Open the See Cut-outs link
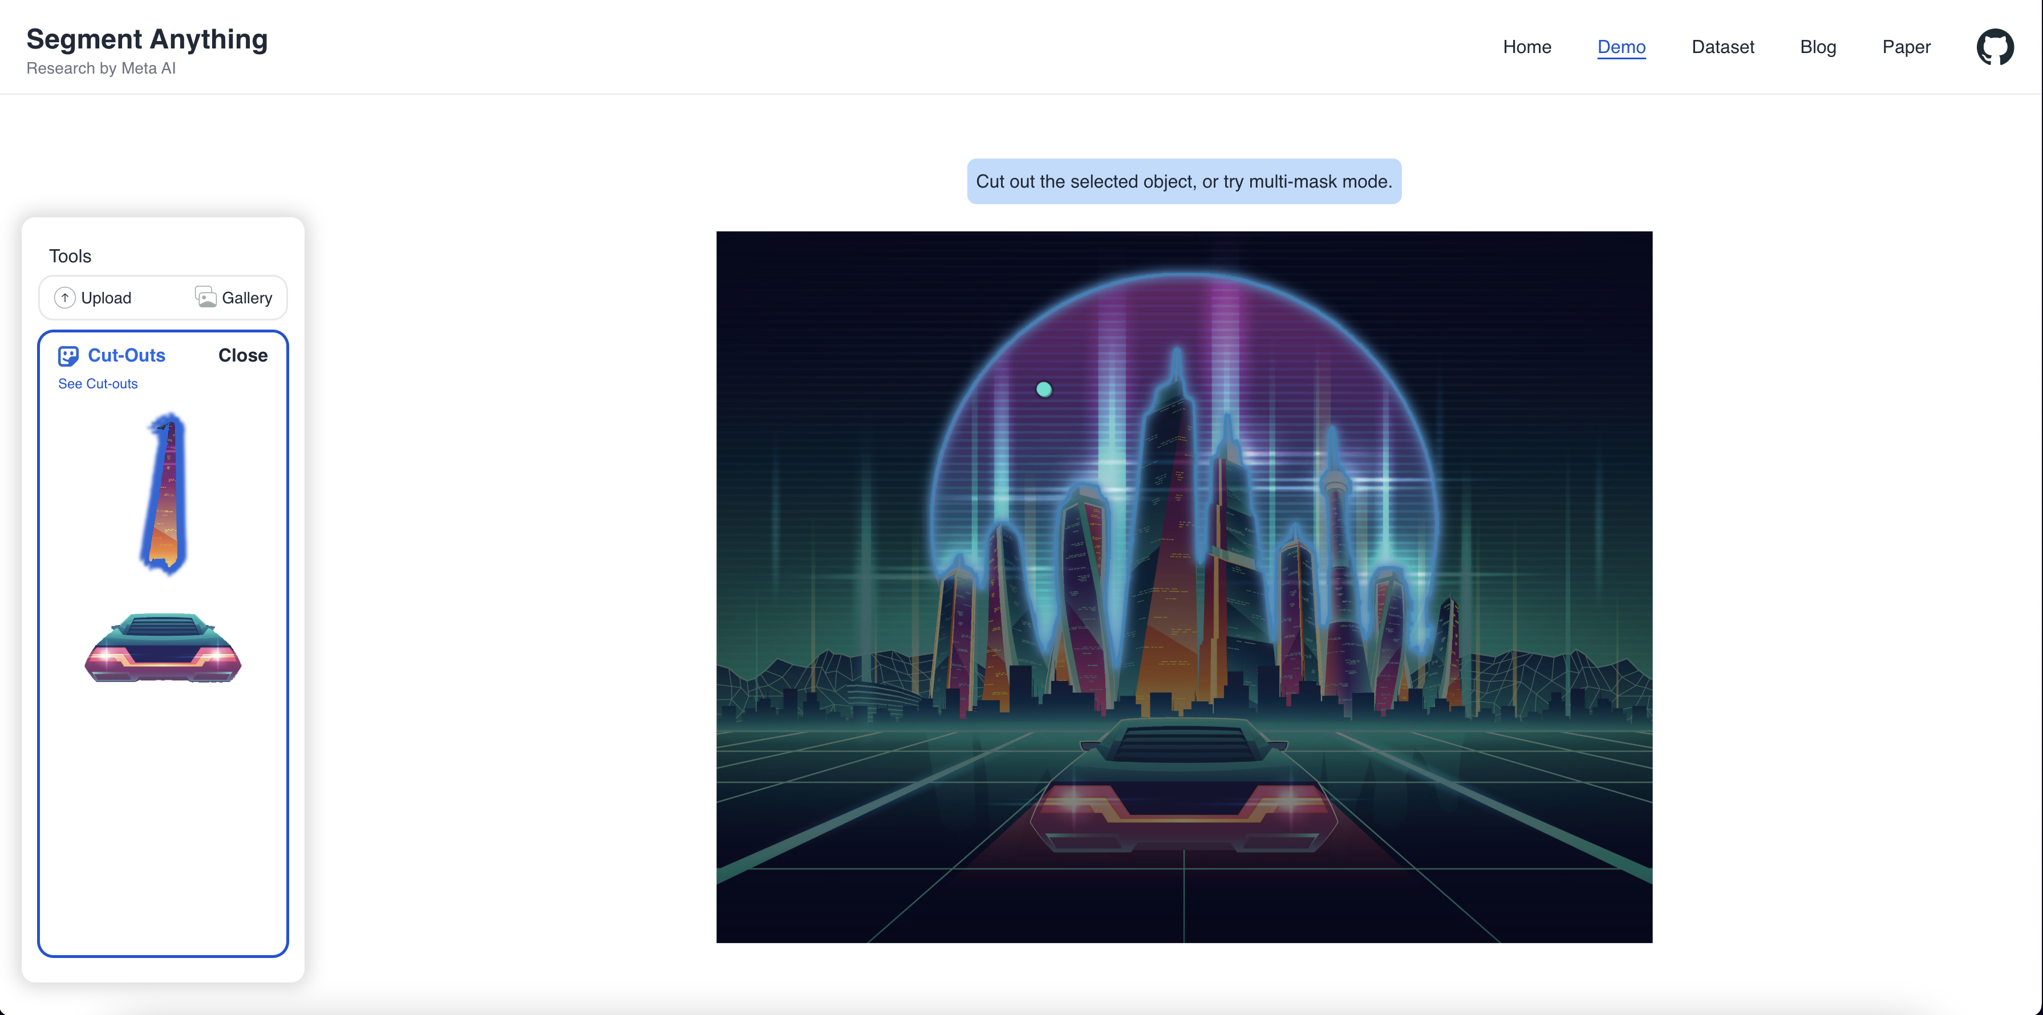The image size is (2043, 1015). [x=98, y=384]
